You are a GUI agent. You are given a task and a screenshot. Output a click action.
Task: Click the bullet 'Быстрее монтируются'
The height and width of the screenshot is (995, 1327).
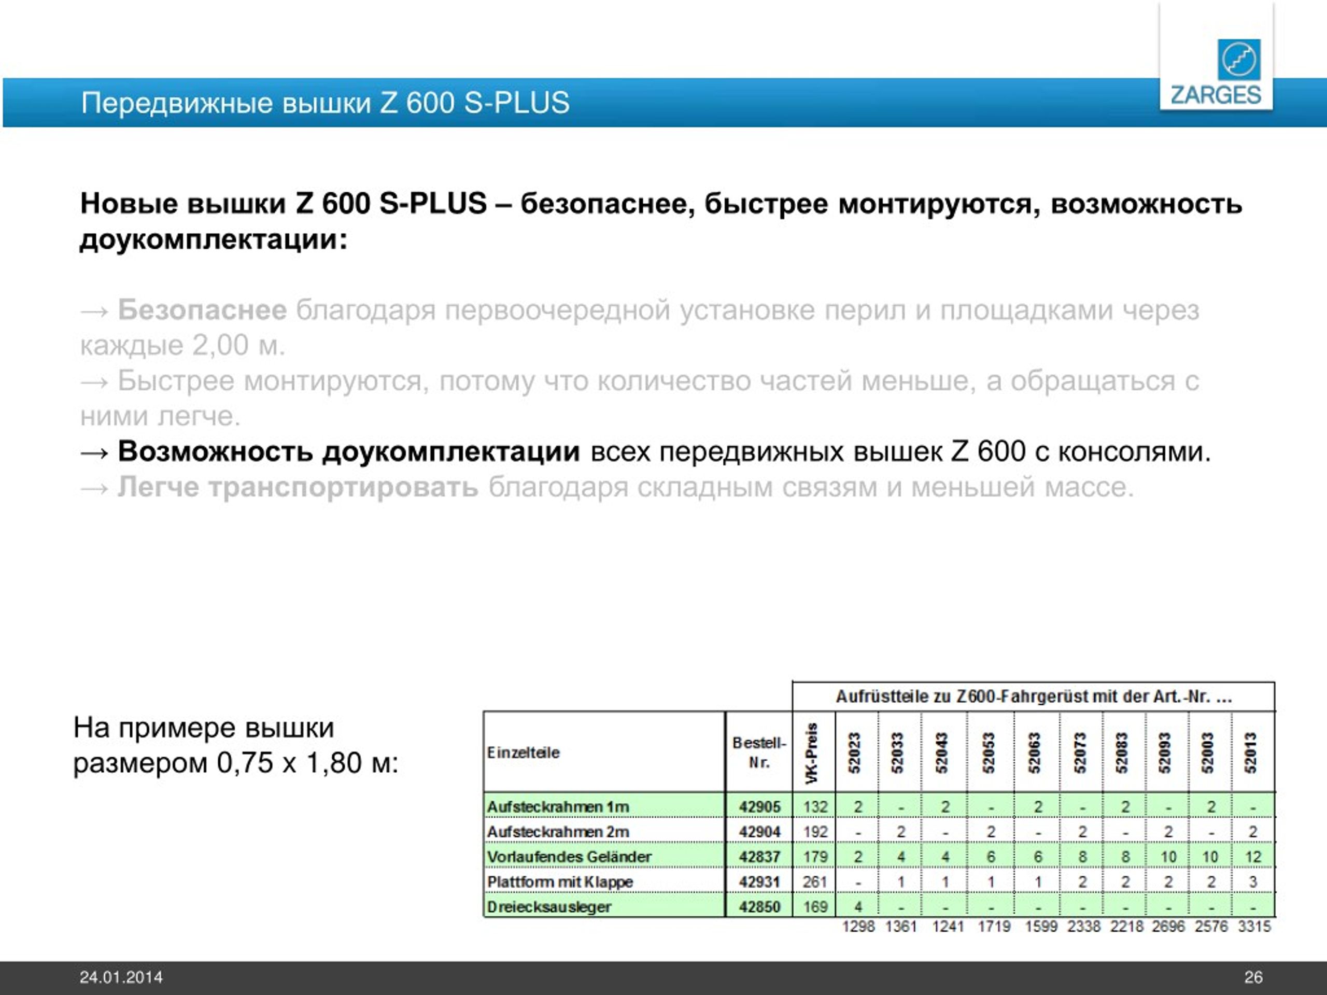point(640,398)
